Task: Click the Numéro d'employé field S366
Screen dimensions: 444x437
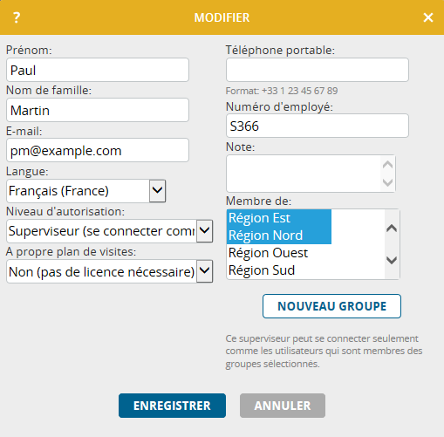Action: 318,126
